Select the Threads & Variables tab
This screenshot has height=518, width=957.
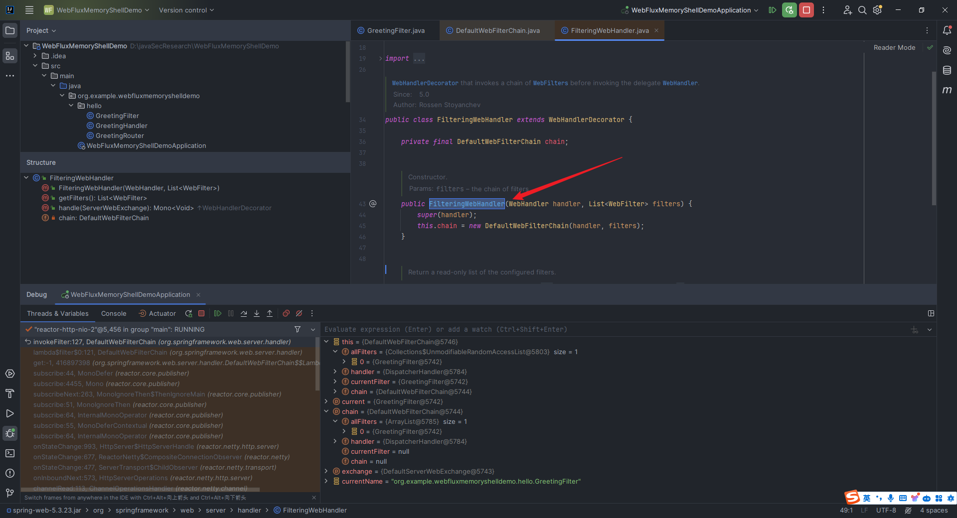[58, 313]
